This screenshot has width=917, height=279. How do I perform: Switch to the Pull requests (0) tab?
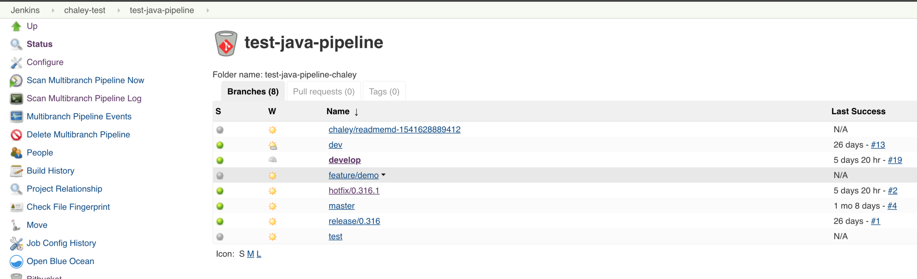pos(324,91)
